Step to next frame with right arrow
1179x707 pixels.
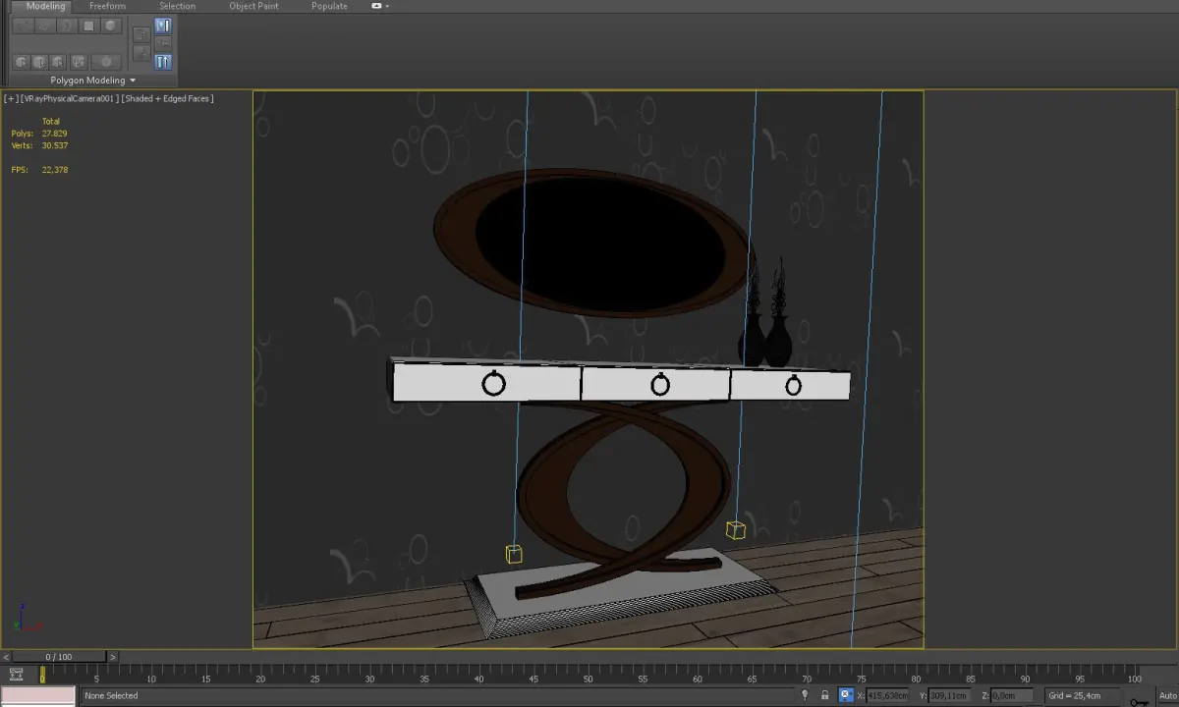[x=112, y=657]
